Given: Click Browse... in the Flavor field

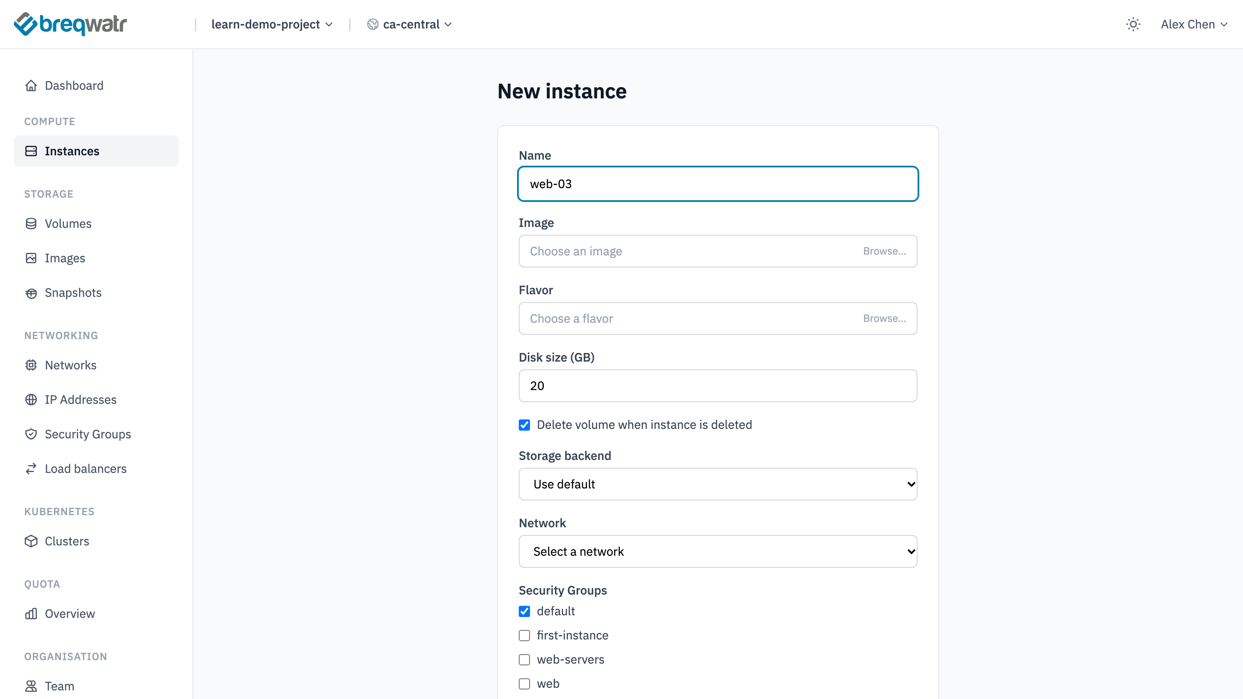Looking at the screenshot, I should click(884, 318).
